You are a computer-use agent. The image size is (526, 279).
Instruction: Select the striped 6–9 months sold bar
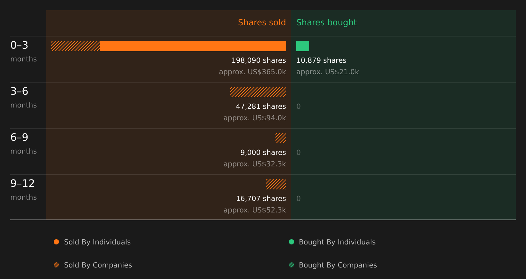[x=281, y=138]
